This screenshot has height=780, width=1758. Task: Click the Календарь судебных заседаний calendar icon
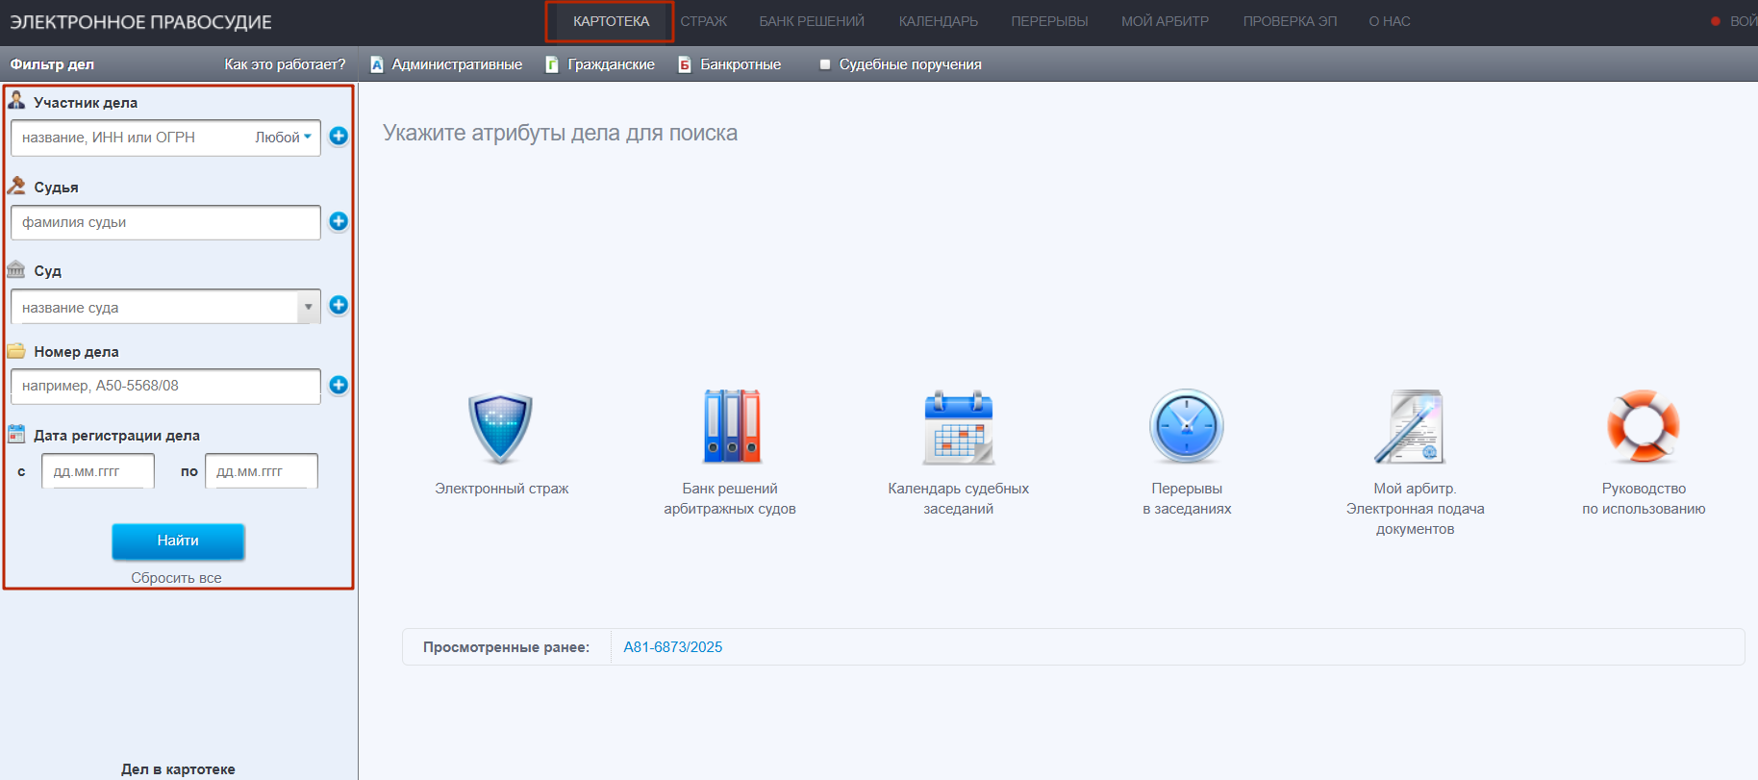coord(958,428)
